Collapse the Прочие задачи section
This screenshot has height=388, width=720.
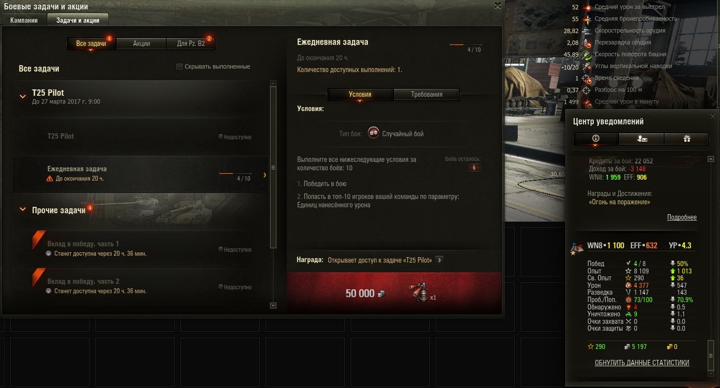(x=23, y=209)
